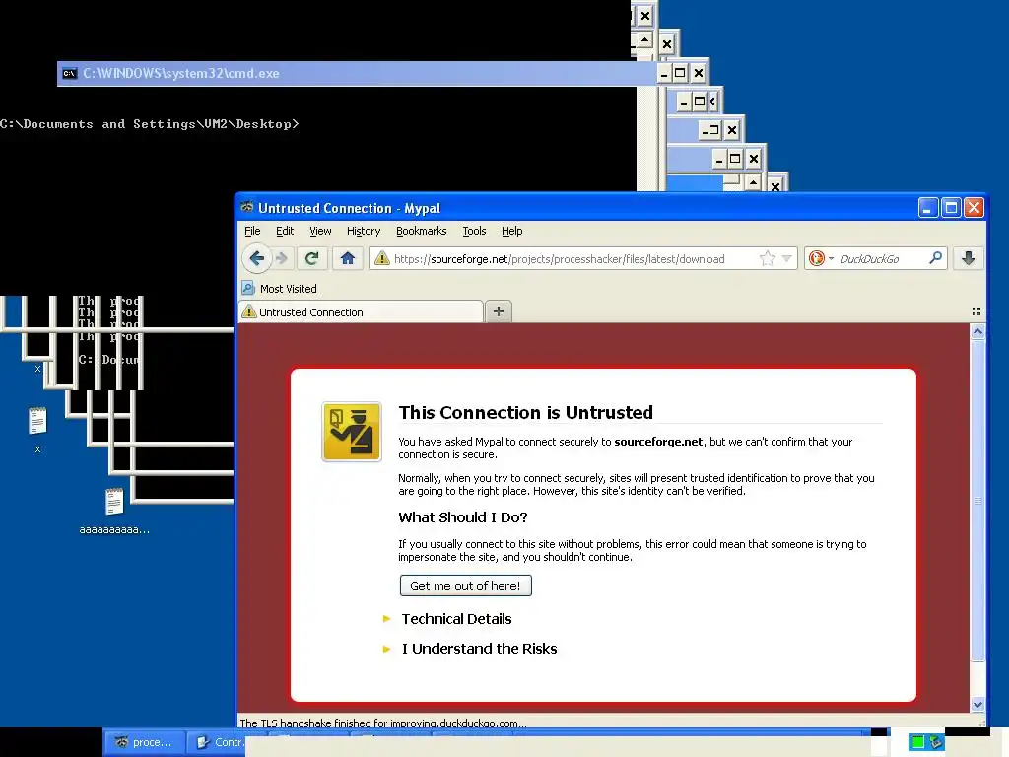Minimize the cmd.exe window
This screenshot has height=757, width=1009.
click(x=664, y=73)
